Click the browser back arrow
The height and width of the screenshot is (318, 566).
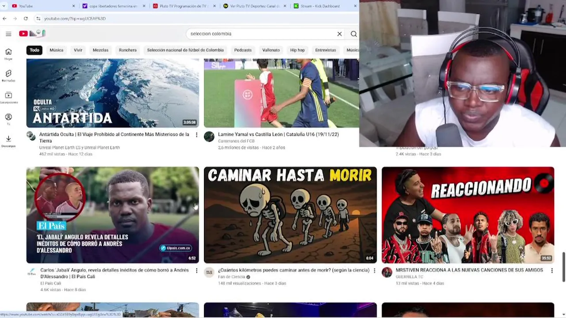point(4,19)
